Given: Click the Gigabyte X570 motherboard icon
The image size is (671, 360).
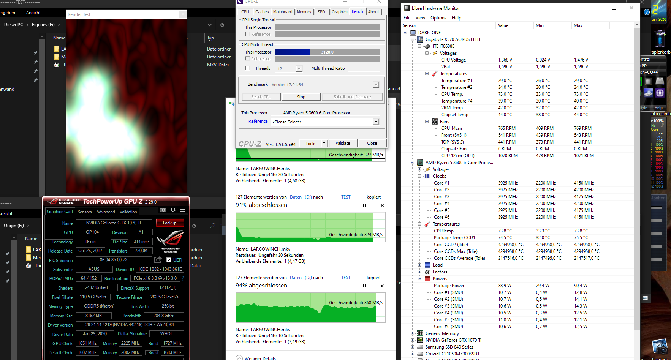Looking at the screenshot, I should [x=420, y=39].
